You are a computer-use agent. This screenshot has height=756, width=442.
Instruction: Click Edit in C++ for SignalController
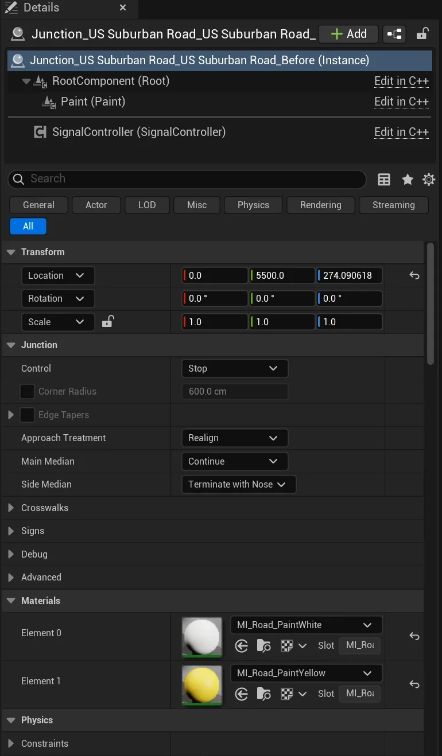(401, 132)
